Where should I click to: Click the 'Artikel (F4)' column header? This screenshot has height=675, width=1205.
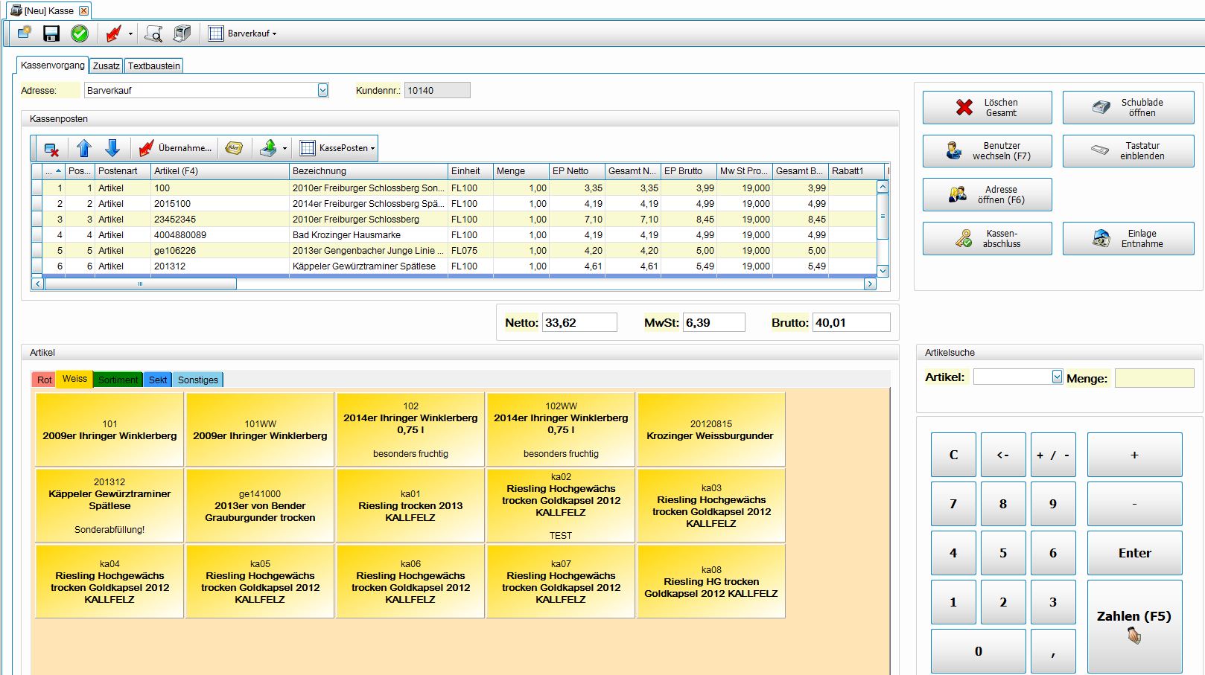click(220, 171)
